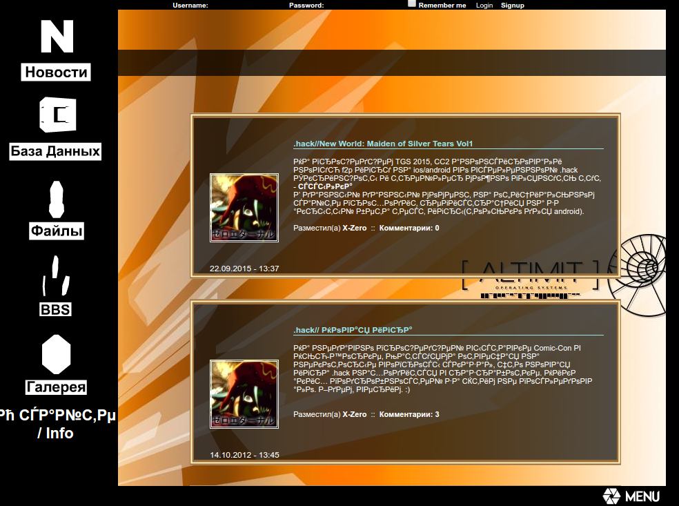Screen dimensions: 679x506
Task: Open the Info link in sidebar
Action: click(56, 424)
